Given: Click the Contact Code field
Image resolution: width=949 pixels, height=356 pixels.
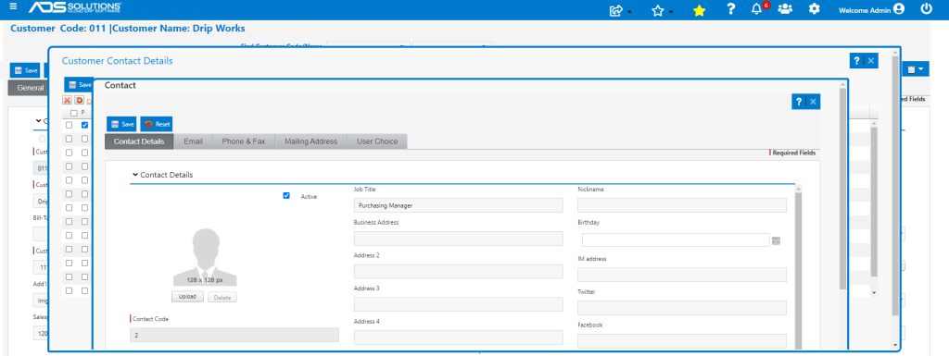Looking at the screenshot, I should click(x=234, y=335).
